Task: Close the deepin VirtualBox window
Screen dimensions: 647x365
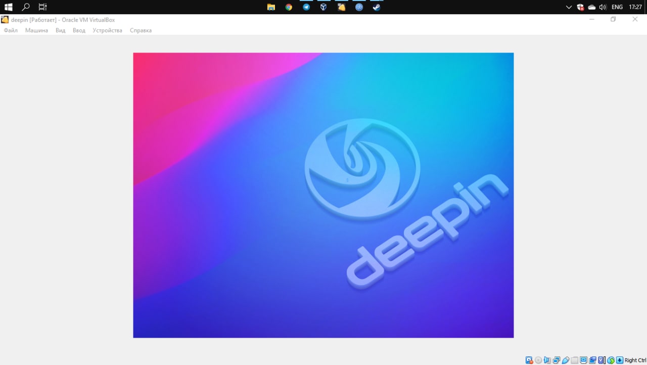Action: coord(635,19)
